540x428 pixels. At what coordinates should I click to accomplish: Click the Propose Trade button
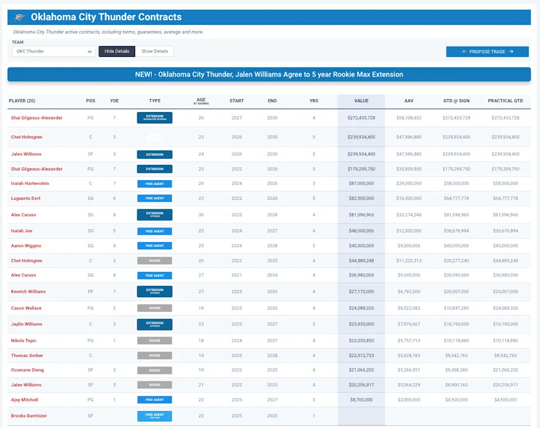(x=487, y=51)
